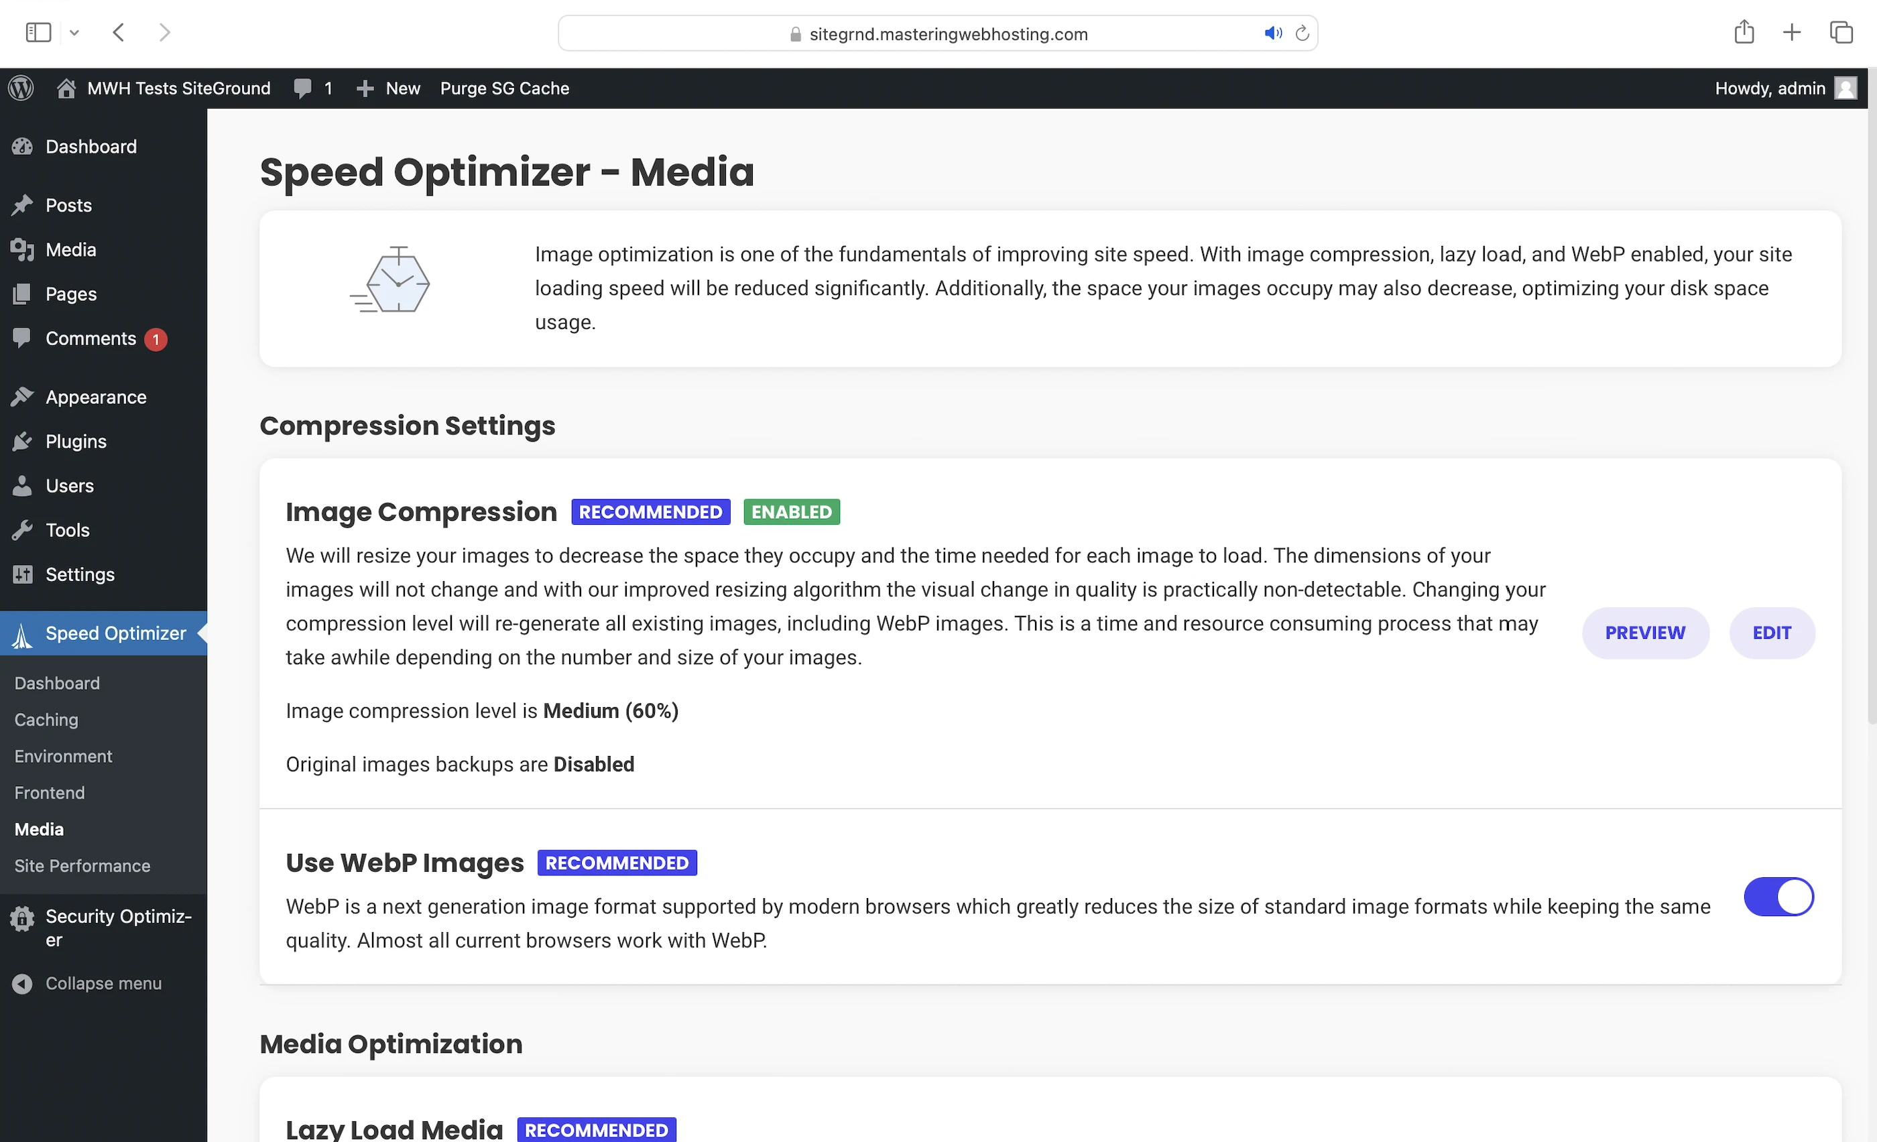This screenshot has height=1142, width=1877.
Task: Go to the Plugins menu
Action: click(x=75, y=442)
